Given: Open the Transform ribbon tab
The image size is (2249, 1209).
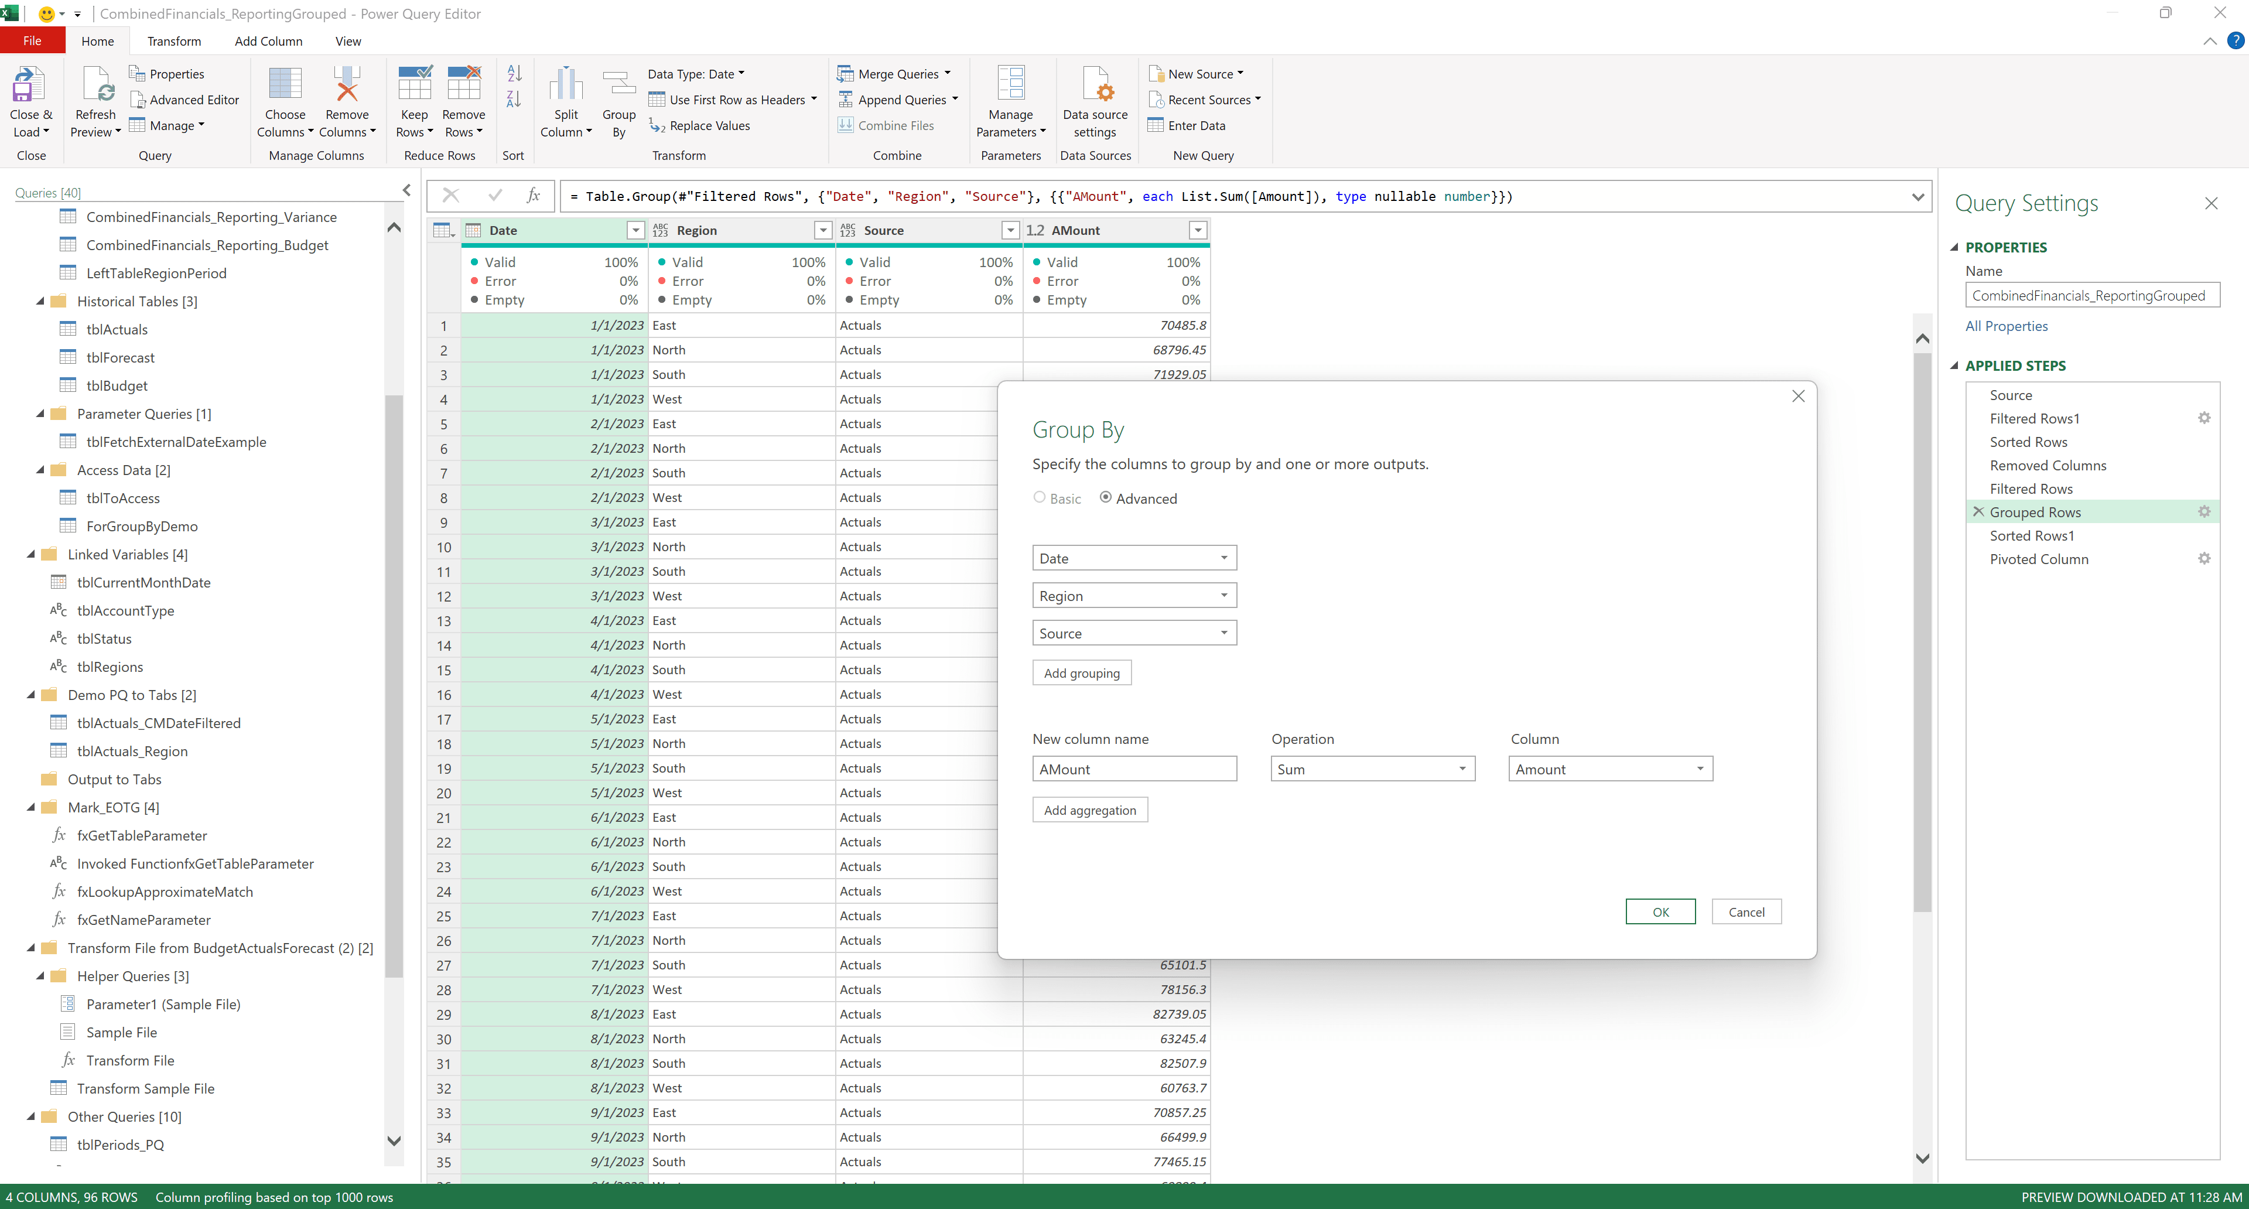Looking at the screenshot, I should [174, 41].
